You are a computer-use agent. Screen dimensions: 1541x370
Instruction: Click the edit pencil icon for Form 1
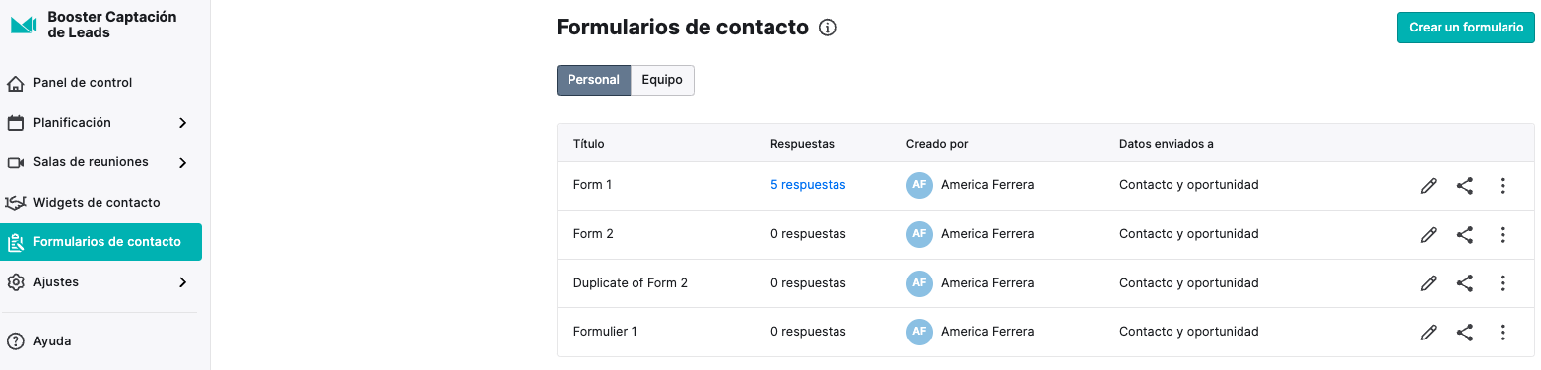(1428, 185)
